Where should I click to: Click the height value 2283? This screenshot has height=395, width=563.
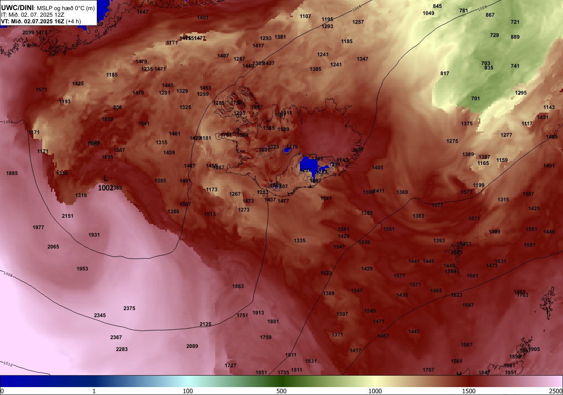point(122,349)
